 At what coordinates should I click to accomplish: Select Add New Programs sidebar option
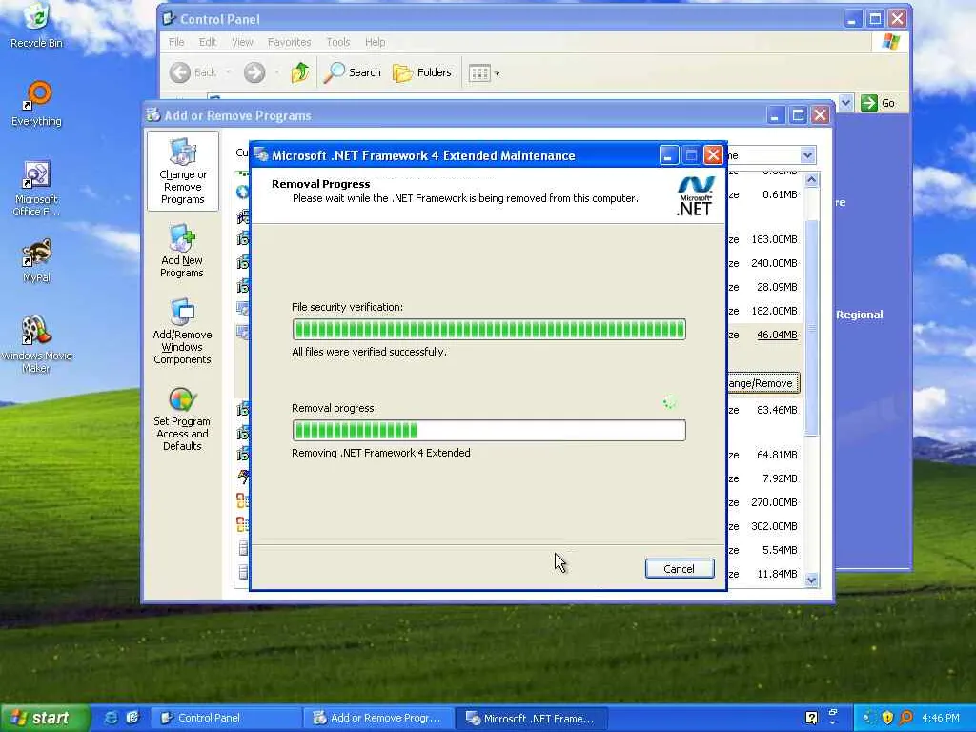(182, 252)
